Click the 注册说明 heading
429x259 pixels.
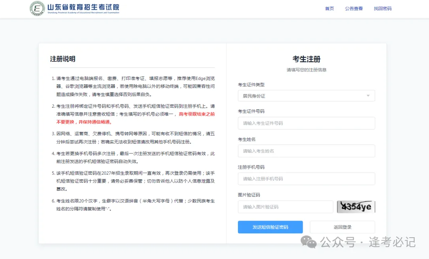tap(63, 59)
